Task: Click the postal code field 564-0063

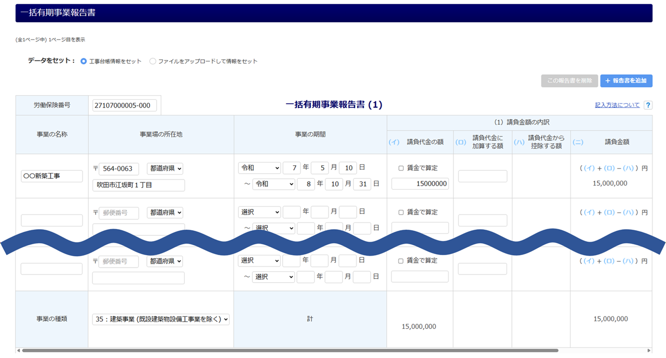Action: [x=119, y=169]
